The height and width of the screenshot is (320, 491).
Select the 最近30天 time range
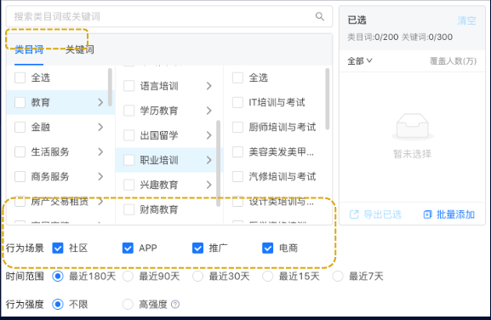click(197, 276)
